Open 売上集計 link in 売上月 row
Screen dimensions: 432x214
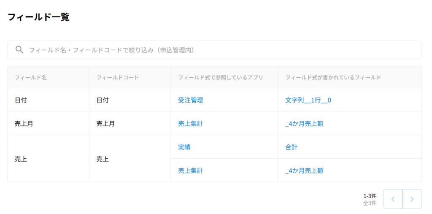pyautogui.click(x=191, y=124)
